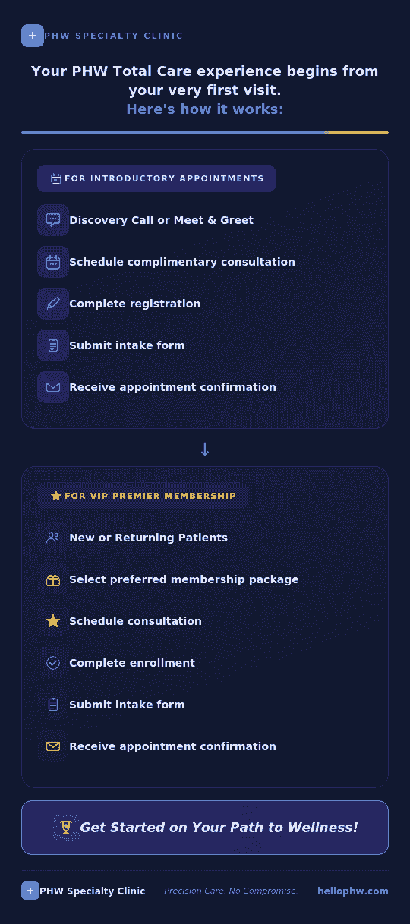
Task: Select the For Introductory Appointments label
Action: click(x=156, y=178)
